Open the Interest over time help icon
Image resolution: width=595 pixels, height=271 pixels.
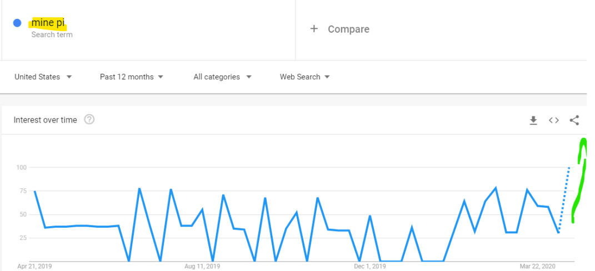pyautogui.click(x=89, y=120)
